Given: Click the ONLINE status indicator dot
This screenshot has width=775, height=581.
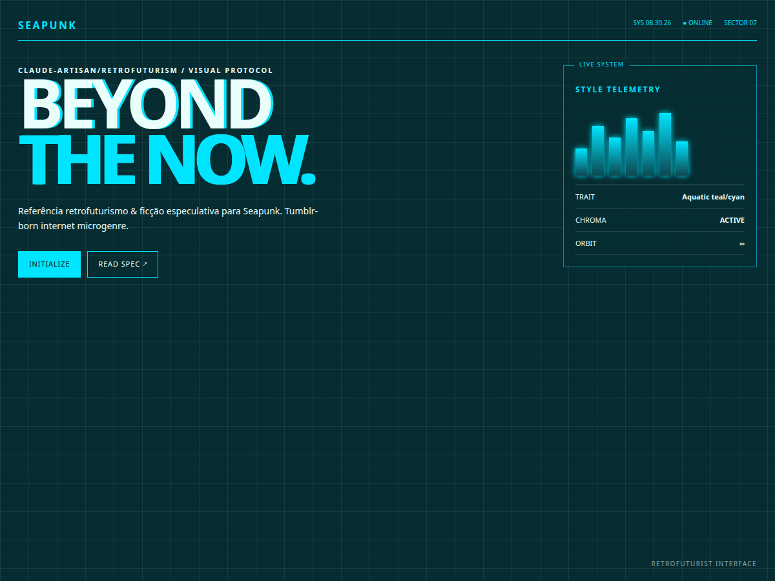Looking at the screenshot, I should (685, 23).
